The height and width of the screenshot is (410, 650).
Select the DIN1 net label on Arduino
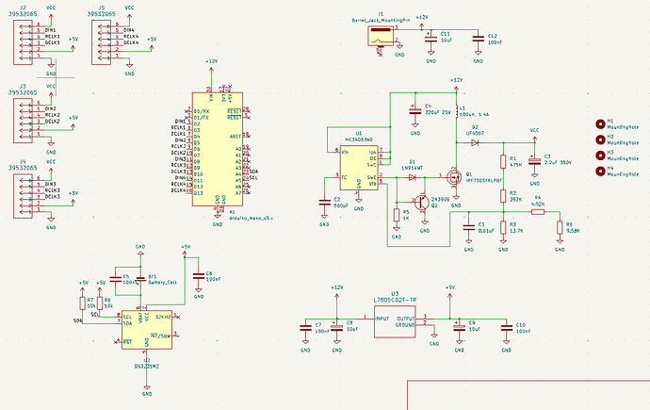[180, 121]
